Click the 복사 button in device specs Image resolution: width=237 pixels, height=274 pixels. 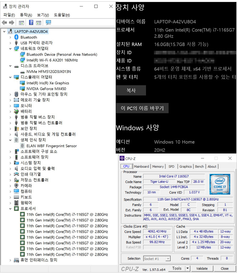coord(131,90)
